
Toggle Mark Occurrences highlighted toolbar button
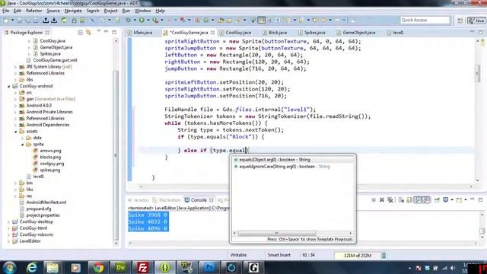pyautogui.click(x=262, y=21)
